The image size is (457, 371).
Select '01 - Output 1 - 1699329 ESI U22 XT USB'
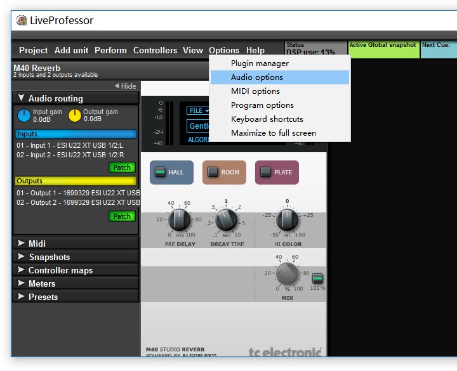click(78, 193)
